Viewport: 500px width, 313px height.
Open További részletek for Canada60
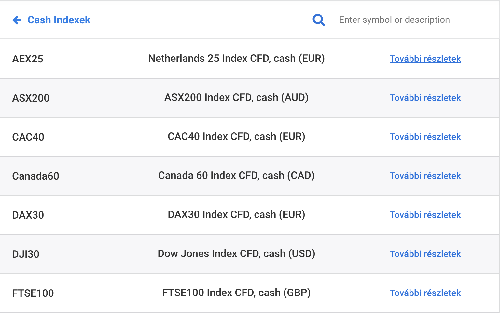[x=425, y=176]
